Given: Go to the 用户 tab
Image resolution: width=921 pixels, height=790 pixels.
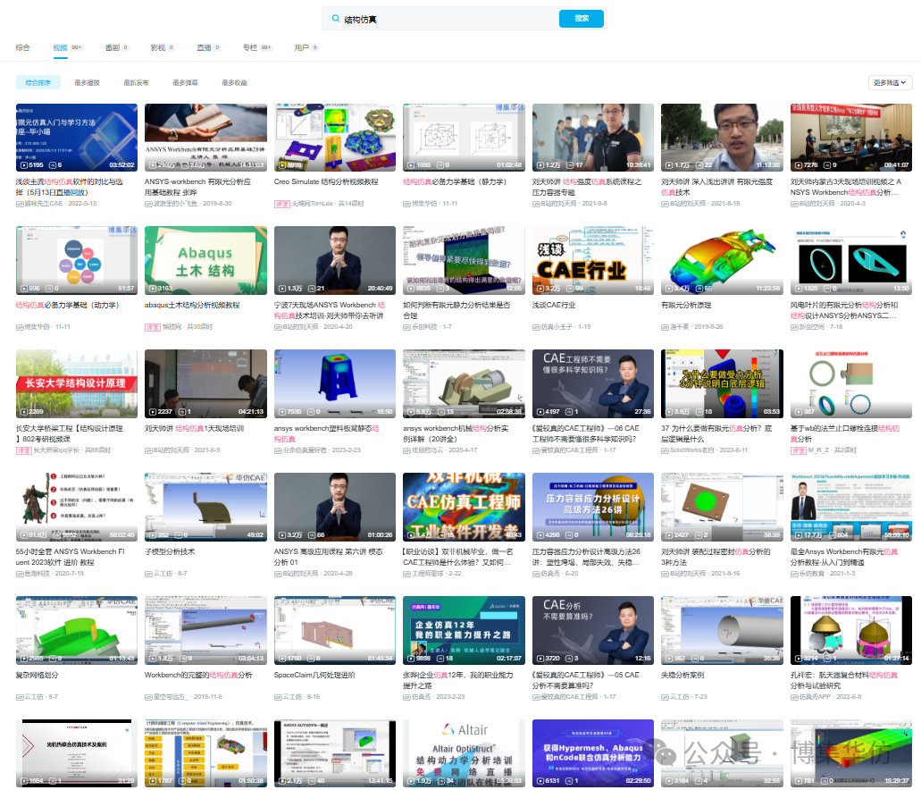Looking at the screenshot, I should 302,47.
